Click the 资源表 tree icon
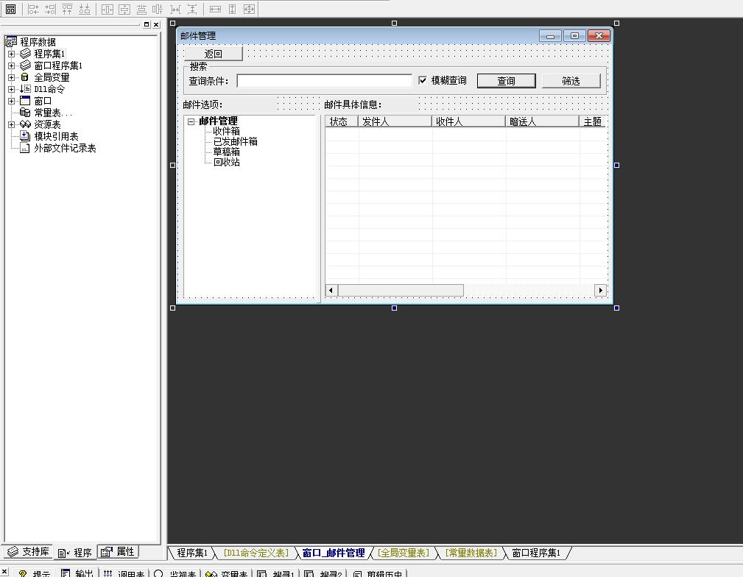The image size is (743, 577). (x=25, y=124)
